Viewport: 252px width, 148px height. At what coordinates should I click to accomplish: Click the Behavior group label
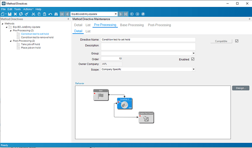click(80, 83)
